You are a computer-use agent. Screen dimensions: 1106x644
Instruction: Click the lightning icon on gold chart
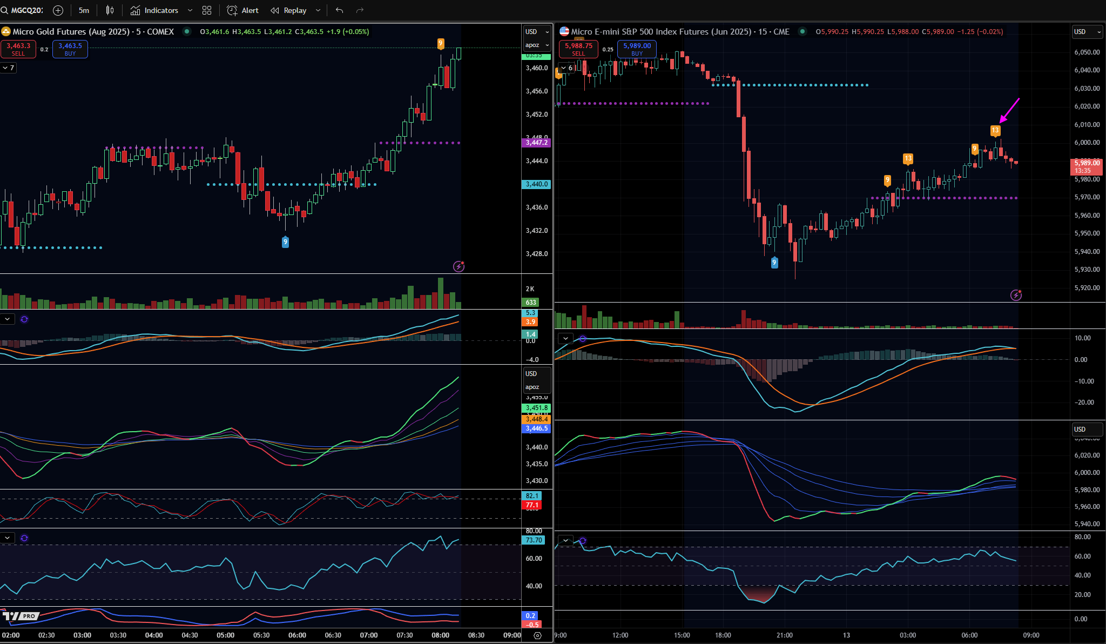click(x=458, y=266)
